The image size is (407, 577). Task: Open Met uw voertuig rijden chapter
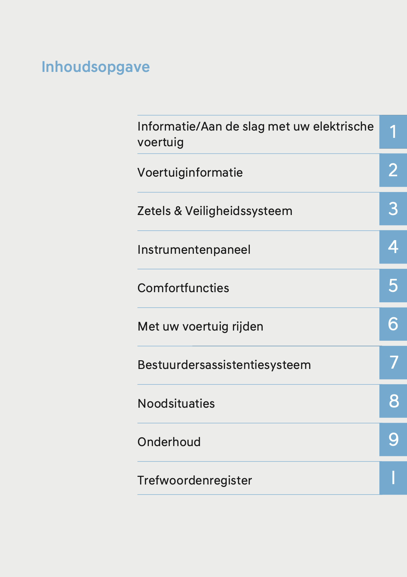[201, 326]
